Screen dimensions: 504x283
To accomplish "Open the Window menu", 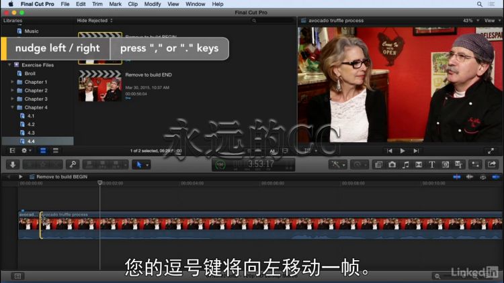I will coord(195,4).
